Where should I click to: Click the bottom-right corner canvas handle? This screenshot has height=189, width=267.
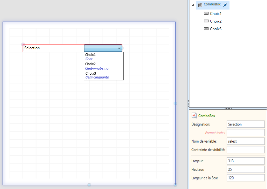(x=175, y=185)
